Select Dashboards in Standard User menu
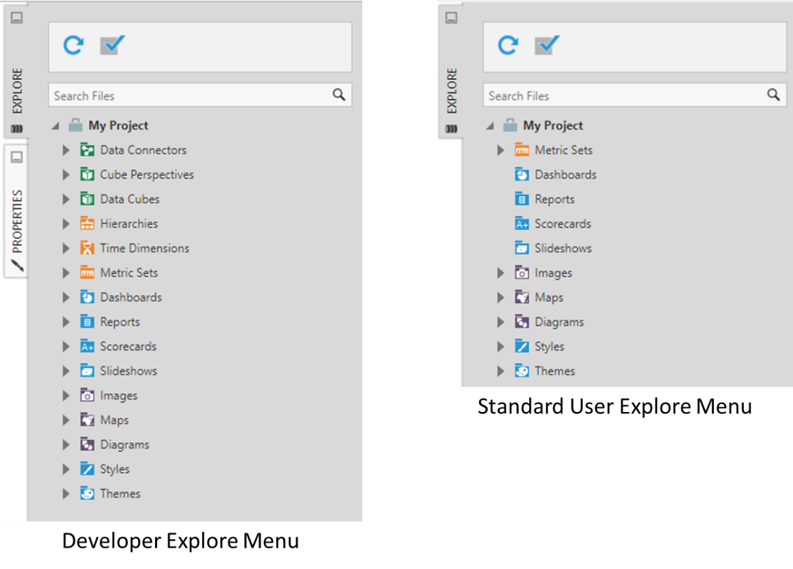This screenshot has width=793, height=569. click(566, 174)
